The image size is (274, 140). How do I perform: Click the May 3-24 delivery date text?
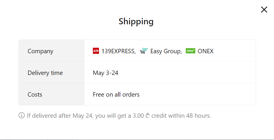(106, 73)
